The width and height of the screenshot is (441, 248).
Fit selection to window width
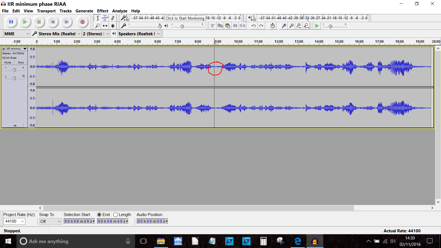tap(299, 26)
